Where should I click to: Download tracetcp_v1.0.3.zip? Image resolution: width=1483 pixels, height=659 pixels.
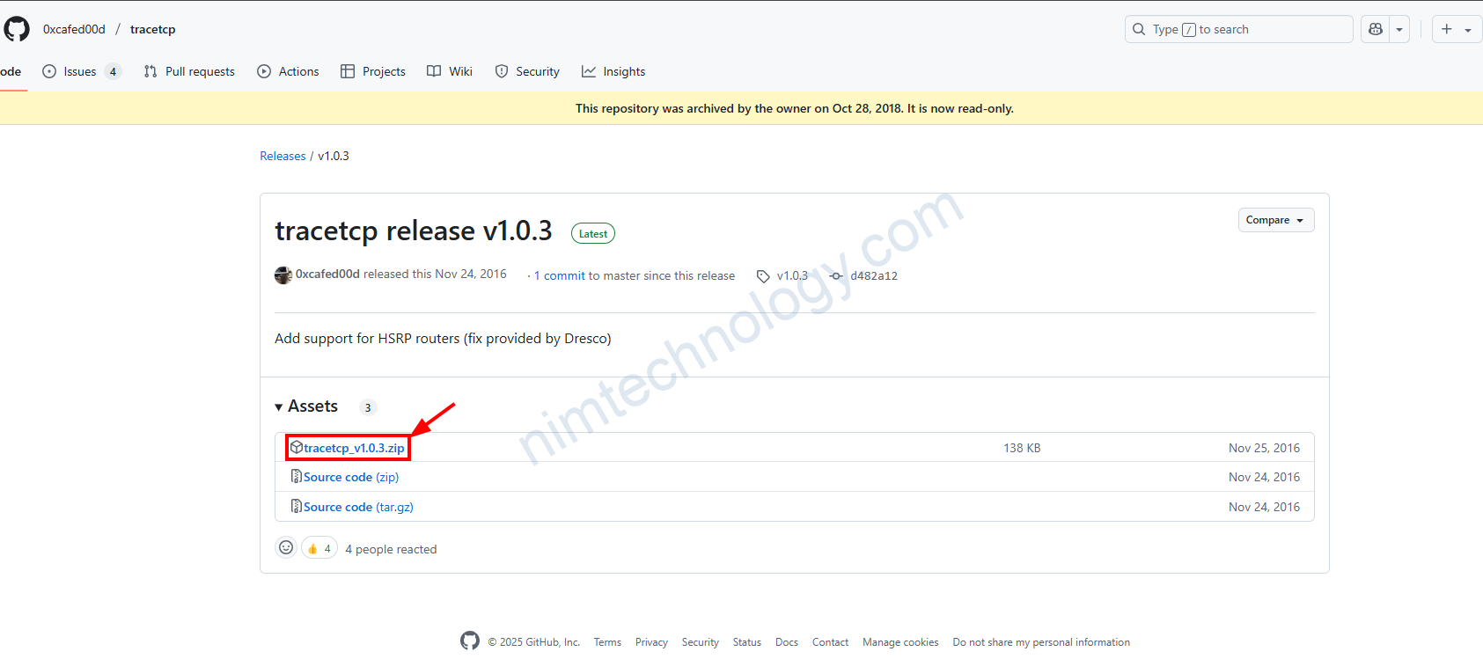354,448
